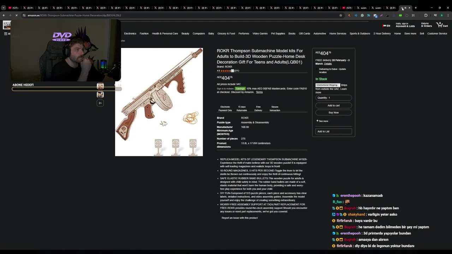Open the star ratings popover

point(227,71)
